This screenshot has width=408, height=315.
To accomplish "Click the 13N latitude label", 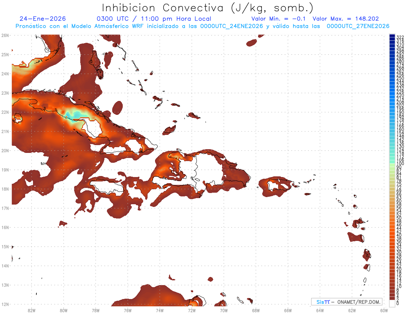I will (x=5, y=285).
